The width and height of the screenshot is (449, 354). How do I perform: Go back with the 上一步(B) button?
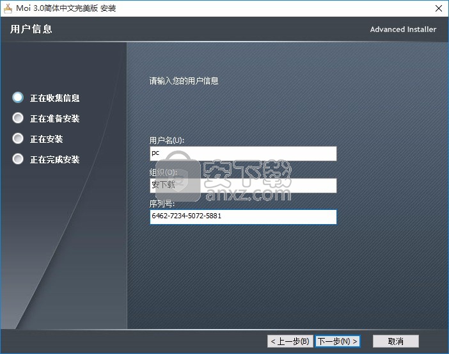[290, 341]
